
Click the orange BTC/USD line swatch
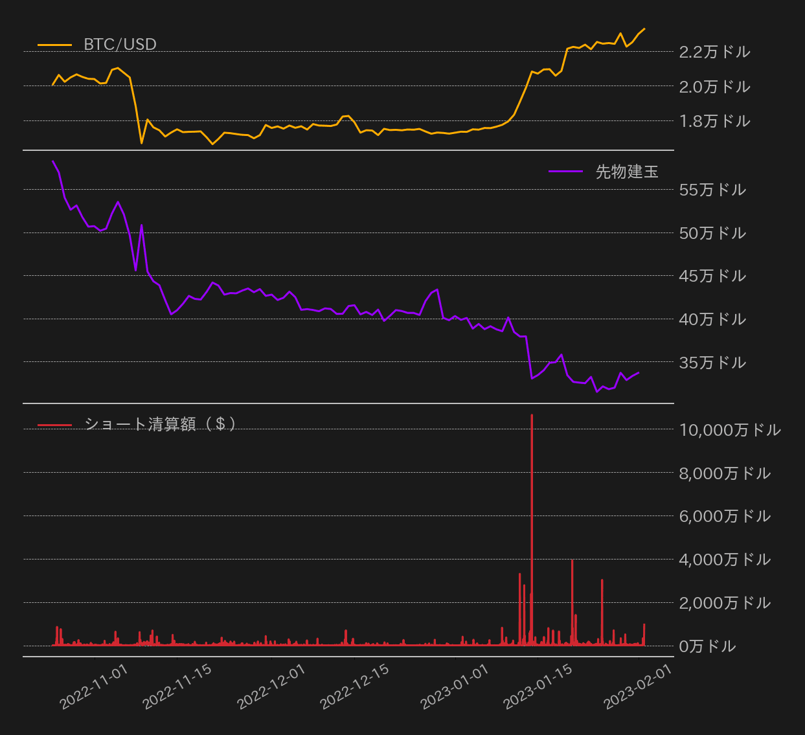pyautogui.click(x=54, y=44)
